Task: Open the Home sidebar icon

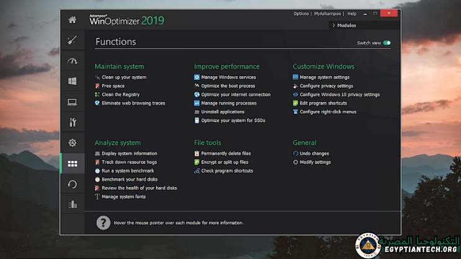Action: 73,20
